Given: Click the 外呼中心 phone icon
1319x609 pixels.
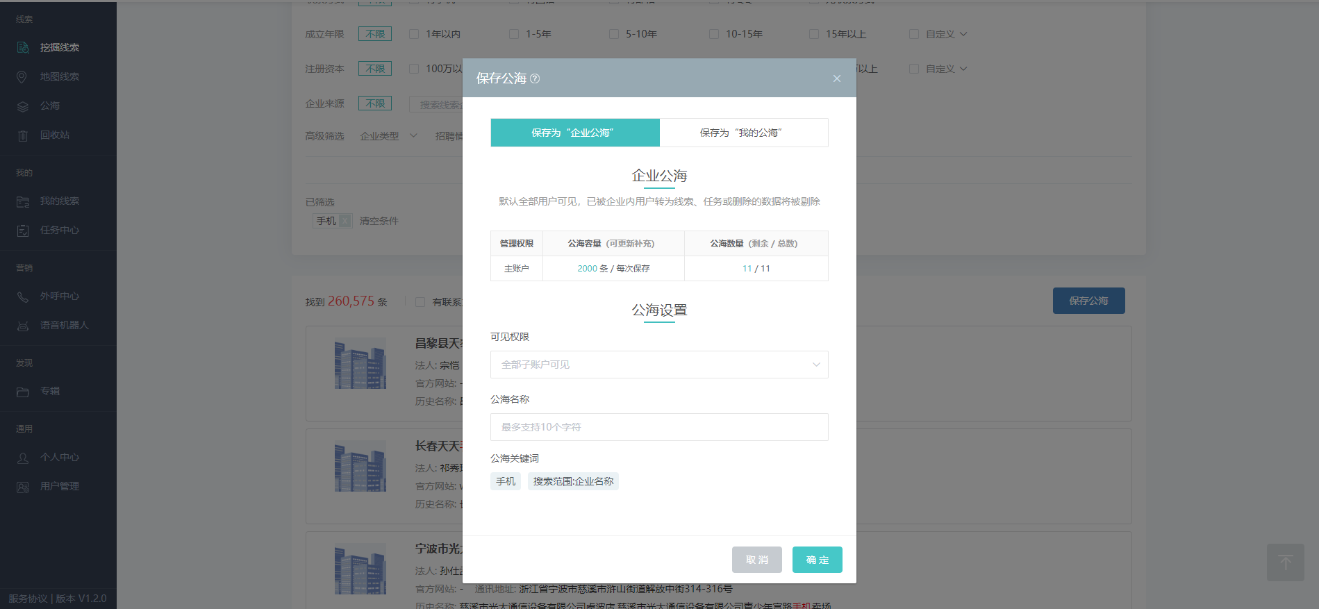Looking at the screenshot, I should pyautogui.click(x=23, y=297).
